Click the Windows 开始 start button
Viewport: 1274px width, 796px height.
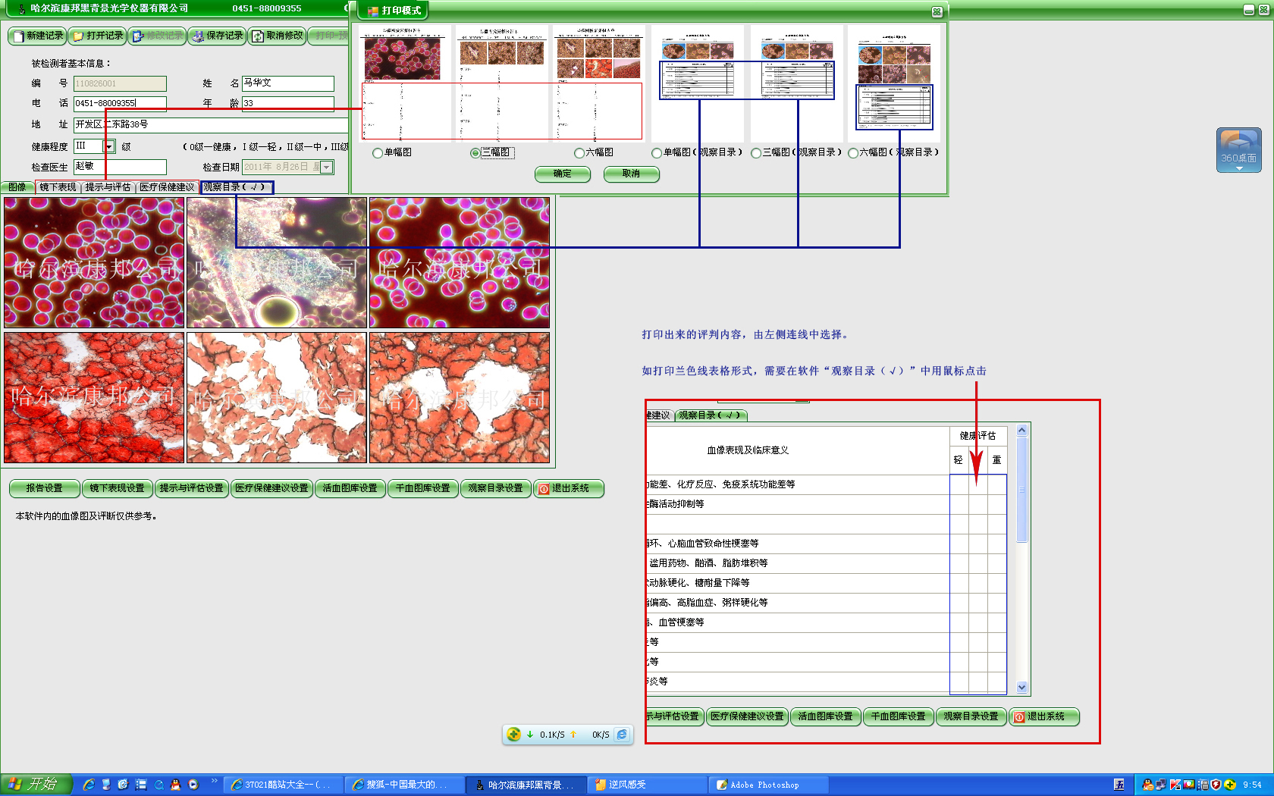pos(36,784)
